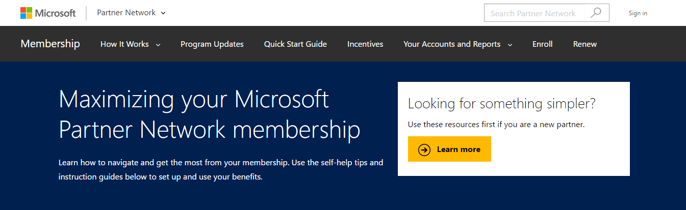Click the Microsoft logo
This screenshot has width=686, height=210.
pos(48,13)
